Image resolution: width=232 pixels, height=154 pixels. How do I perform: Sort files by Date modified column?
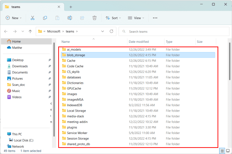[138, 42]
